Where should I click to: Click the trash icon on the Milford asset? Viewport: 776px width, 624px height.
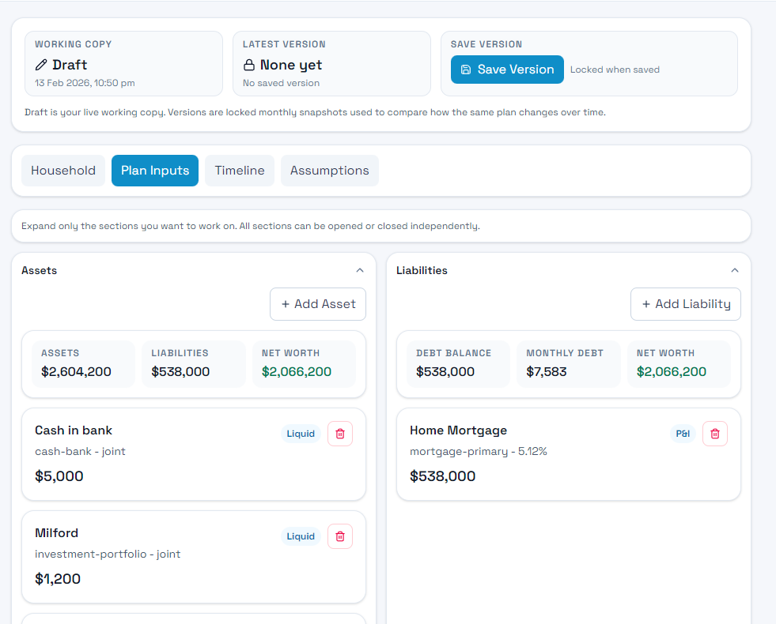339,536
